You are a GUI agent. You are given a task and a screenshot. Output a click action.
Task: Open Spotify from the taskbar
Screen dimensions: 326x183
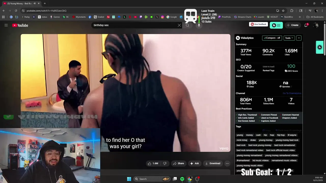pyautogui.click(x=182, y=179)
